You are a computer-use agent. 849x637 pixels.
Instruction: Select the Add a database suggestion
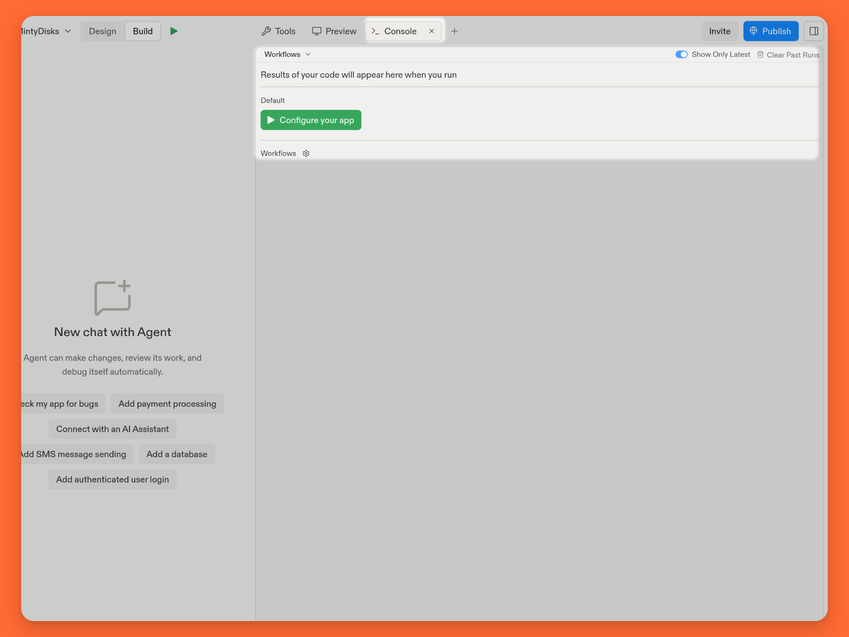tap(177, 454)
